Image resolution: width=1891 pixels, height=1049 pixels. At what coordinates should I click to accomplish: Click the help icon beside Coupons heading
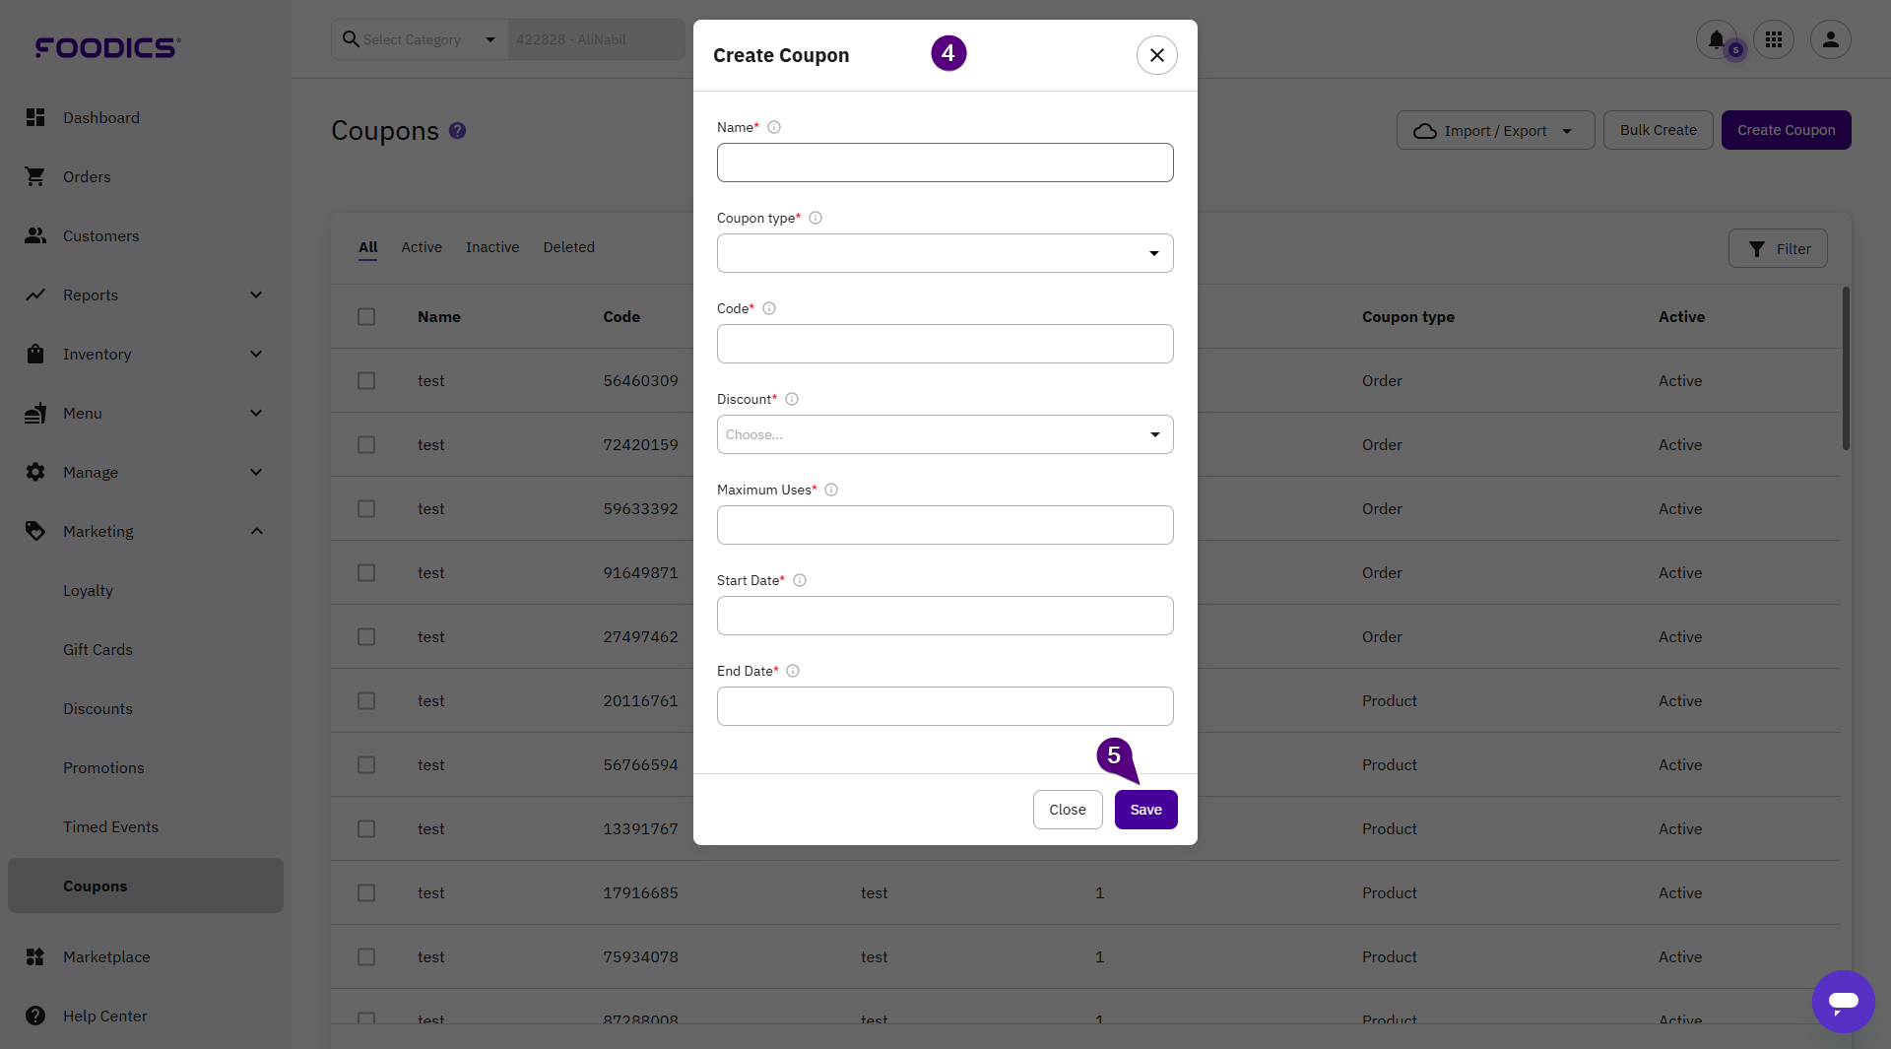pyautogui.click(x=457, y=130)
